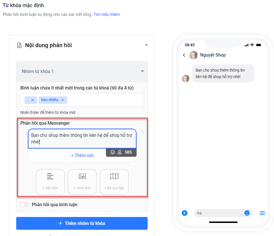The width and height of the screenshot is (274, 236).
Task: Click the preview chat message bubble
Action: click(x=223, y=74)
